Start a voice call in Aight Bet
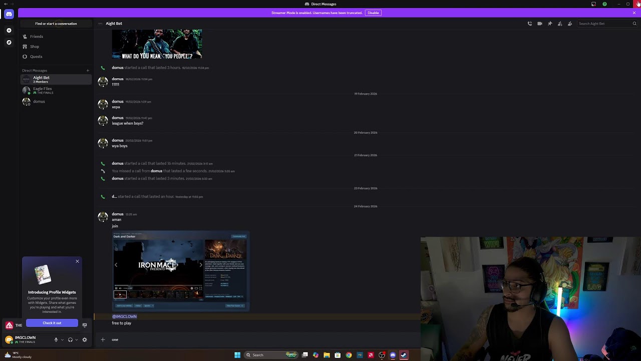The height and width of the screenshot is (361, 641). [530, 24]
